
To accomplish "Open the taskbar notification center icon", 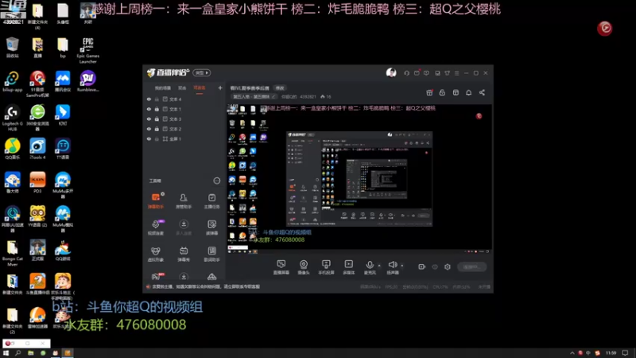I will pos(625,353).
